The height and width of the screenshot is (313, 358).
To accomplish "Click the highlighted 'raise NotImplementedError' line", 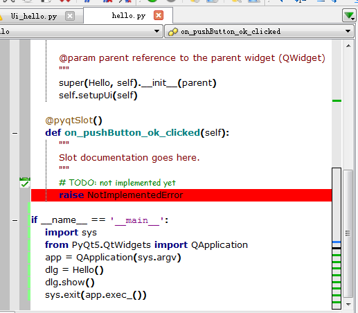I will tap(181, 195).
